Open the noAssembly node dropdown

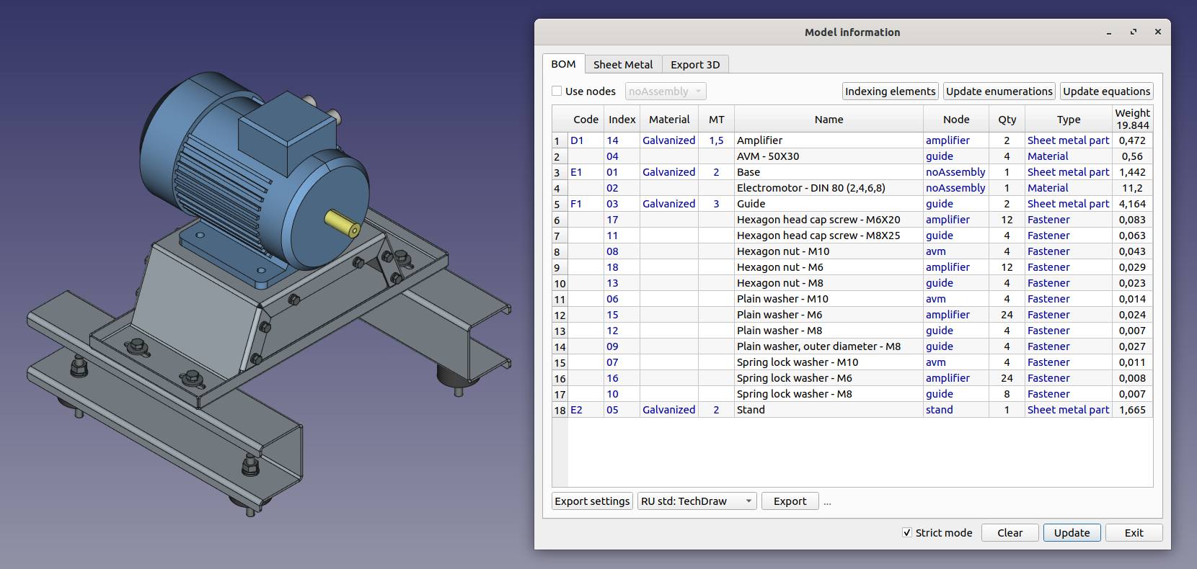point(665,91)
